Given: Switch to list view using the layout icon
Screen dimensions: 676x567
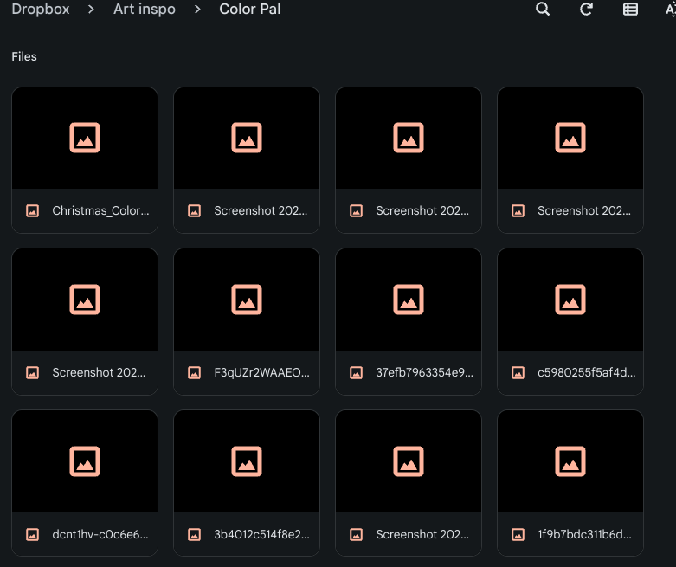Looking at the screenshot, I should pos(630,10).
